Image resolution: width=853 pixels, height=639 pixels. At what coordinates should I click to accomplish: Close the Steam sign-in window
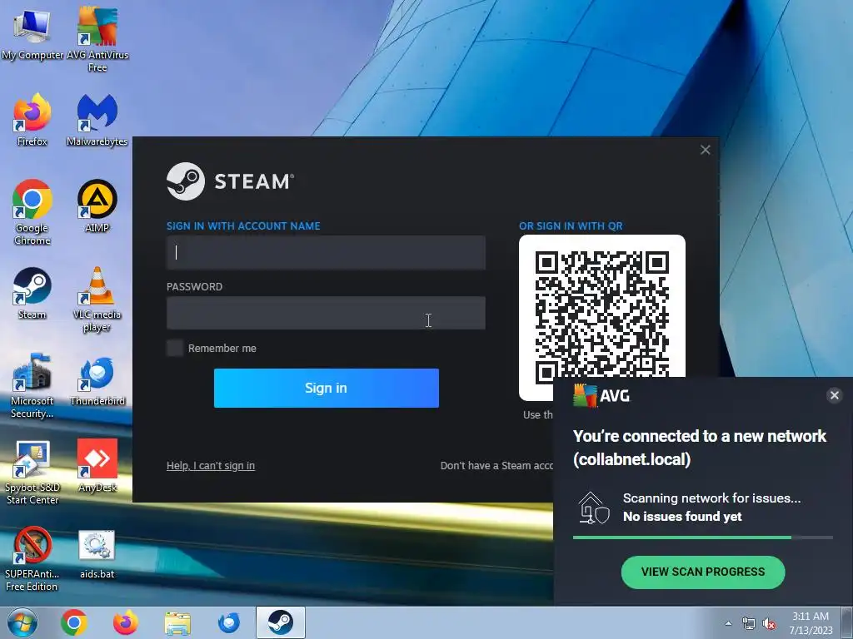pos(705,150)
